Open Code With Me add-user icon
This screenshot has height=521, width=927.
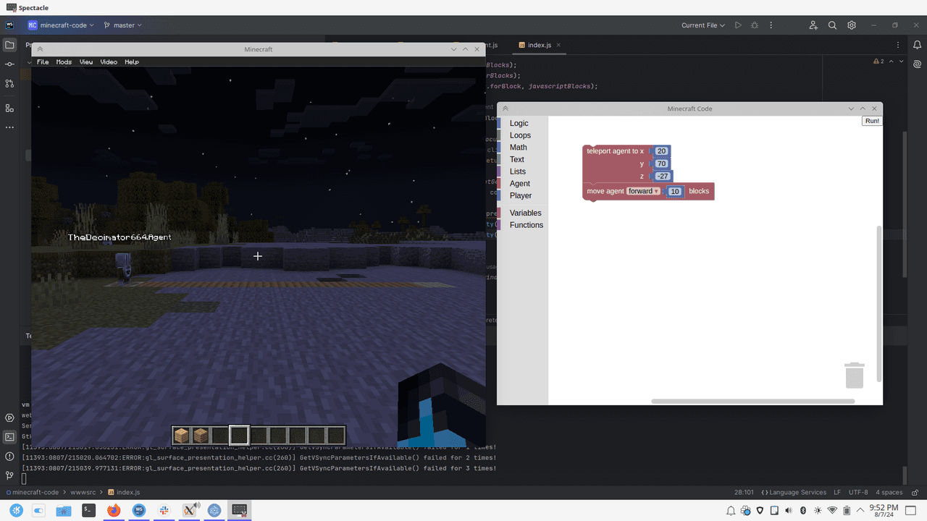(x=813, y=25)
